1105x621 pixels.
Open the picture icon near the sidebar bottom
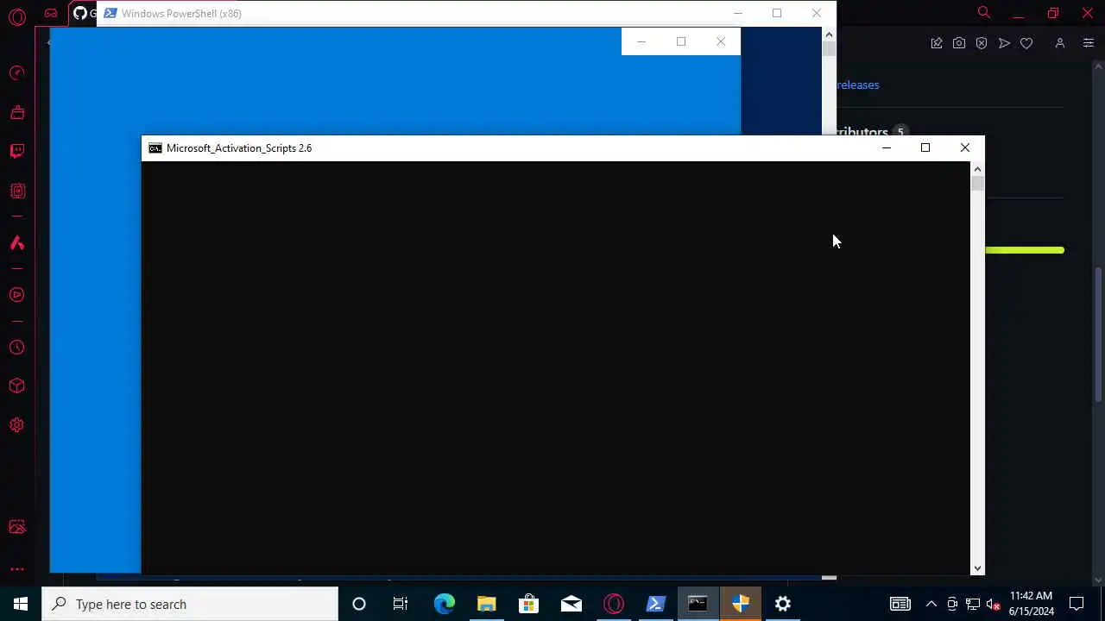tap(17, 527)
